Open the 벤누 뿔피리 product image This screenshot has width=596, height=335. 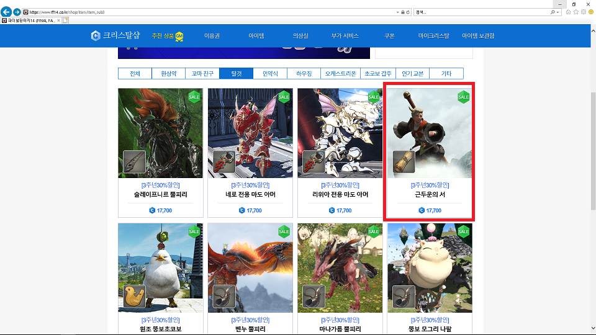click(250, 268)
